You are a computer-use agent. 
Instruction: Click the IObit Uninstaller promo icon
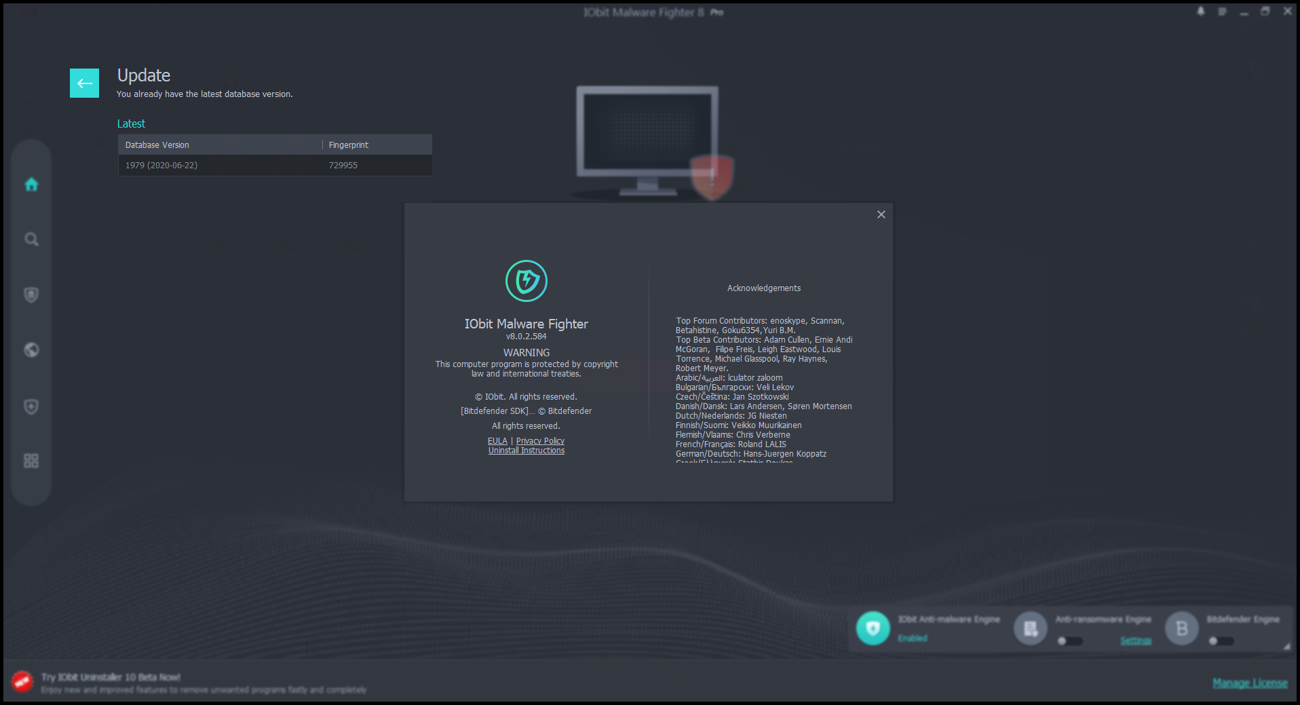22,682
